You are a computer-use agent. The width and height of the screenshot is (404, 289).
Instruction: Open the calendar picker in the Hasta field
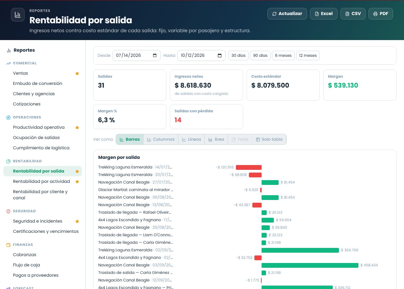click(x=219, y=55)
